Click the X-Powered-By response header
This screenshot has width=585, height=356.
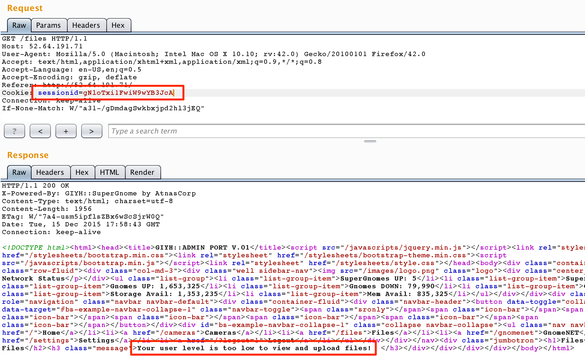[x=99, y=193]
